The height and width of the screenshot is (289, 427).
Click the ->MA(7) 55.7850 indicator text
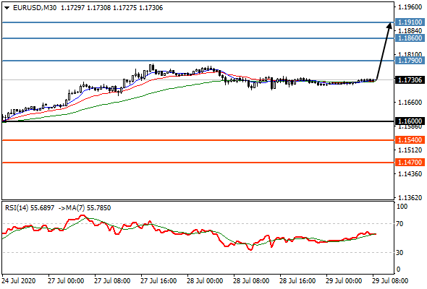85,208
